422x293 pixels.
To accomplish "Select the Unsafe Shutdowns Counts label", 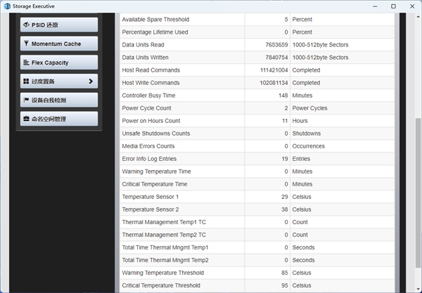I will pyautogui.click(x=156, y=134).
